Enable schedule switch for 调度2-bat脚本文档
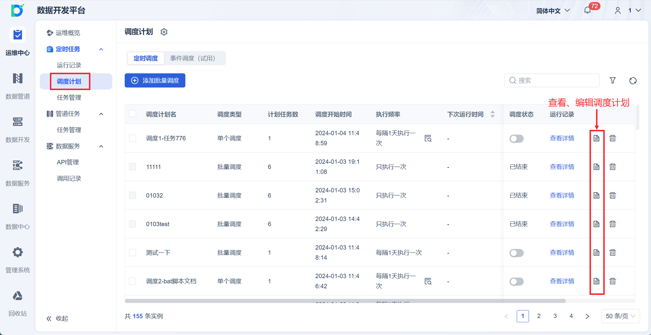This screenshot has width=651, height=335. [516, 281]
